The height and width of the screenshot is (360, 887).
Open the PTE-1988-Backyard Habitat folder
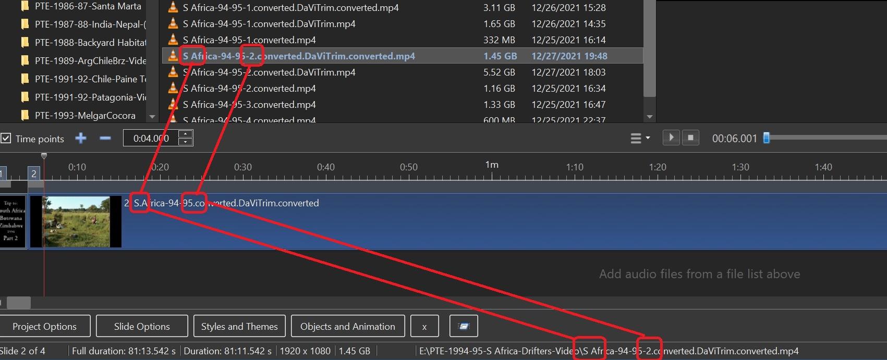pyautogui.click(x=90, y=43)
